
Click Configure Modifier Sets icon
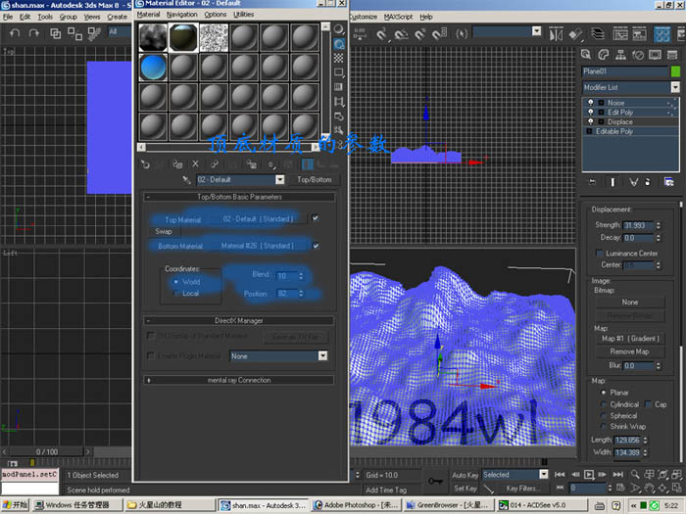tap(669, 182)
